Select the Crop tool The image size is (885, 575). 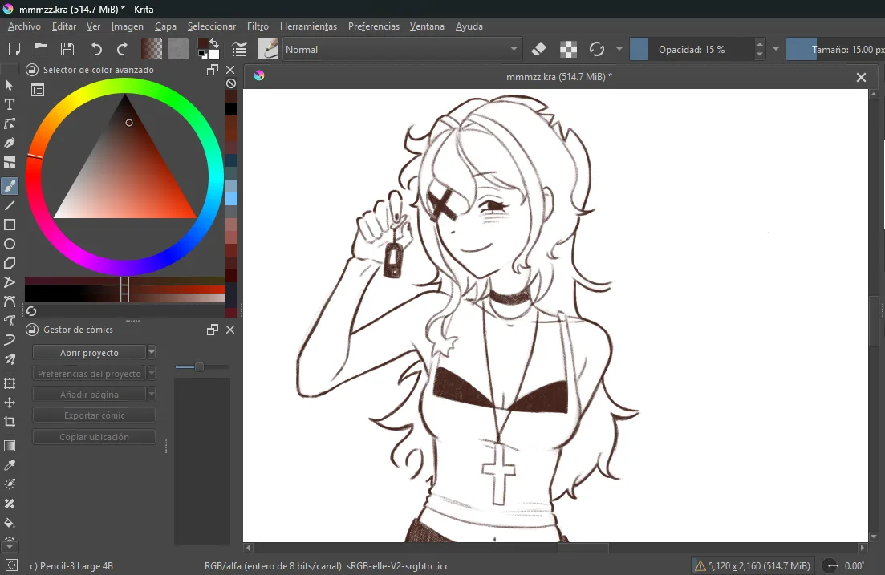coord(9,422)
